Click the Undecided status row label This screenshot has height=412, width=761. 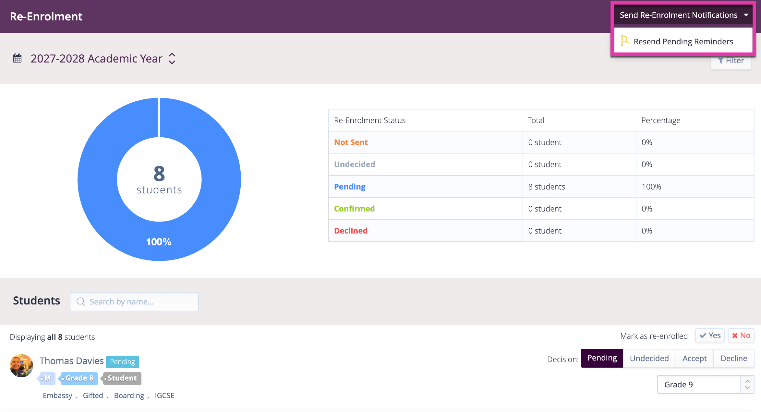355,164
